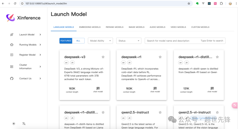Click the robot icon beside Running Models

coord(12,45)
